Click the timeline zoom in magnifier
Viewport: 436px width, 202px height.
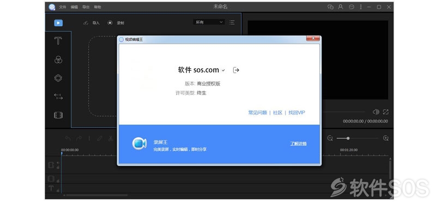pyautogui.click(x=386, y=138)
